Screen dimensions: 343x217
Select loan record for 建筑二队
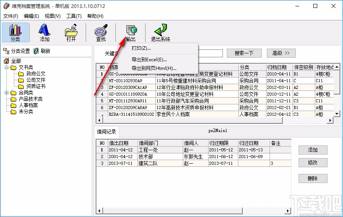click(194, 163)
